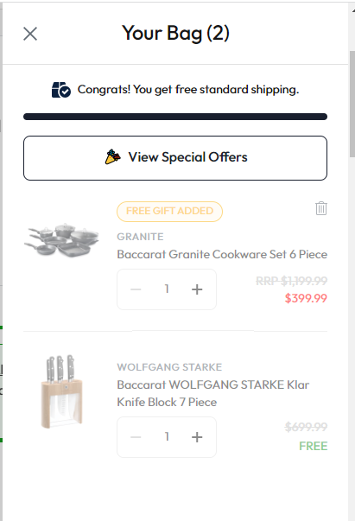Click the party popper icon
Viewport: 355px width, 521px height.
[x=113, y=157]
